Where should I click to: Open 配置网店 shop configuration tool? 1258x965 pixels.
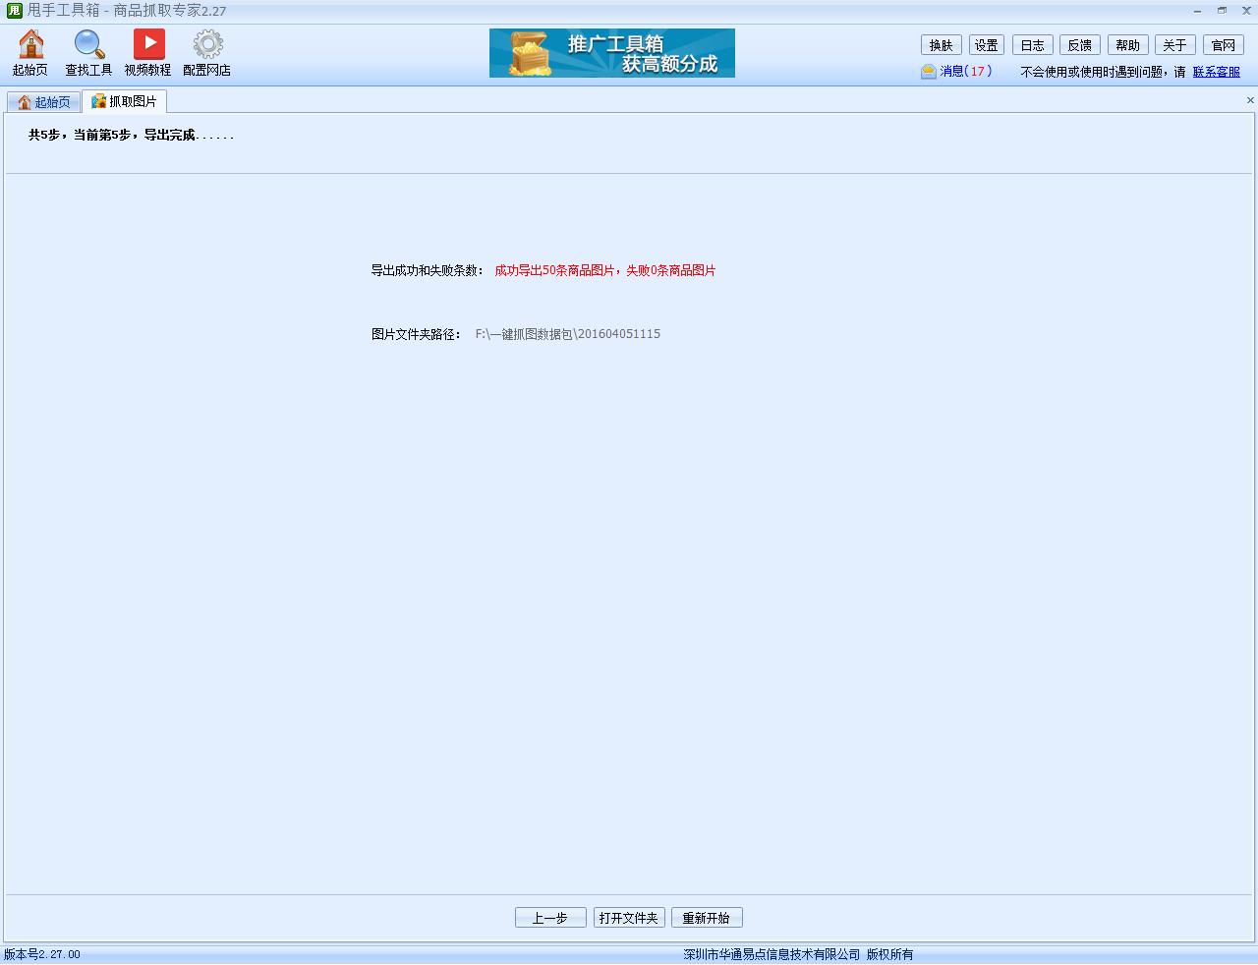[x=206, y=51]
